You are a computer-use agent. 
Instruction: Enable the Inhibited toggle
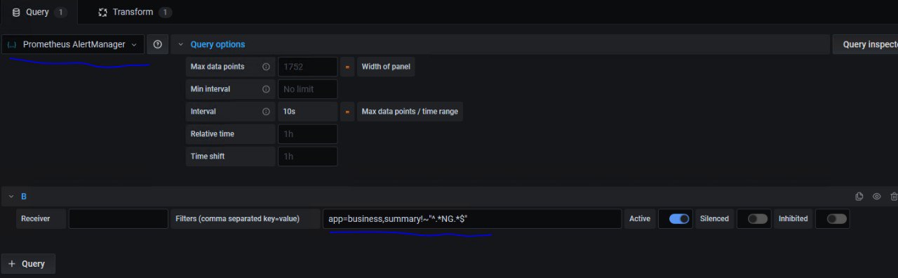tap(836, 219)
